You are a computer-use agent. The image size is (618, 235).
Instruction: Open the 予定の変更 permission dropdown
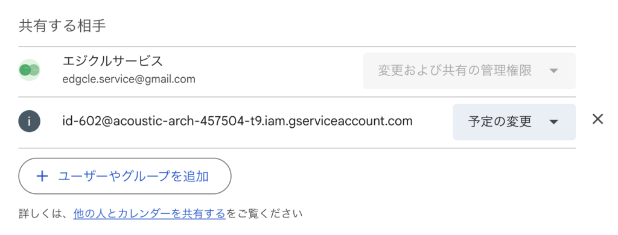(x=514, y=122)
